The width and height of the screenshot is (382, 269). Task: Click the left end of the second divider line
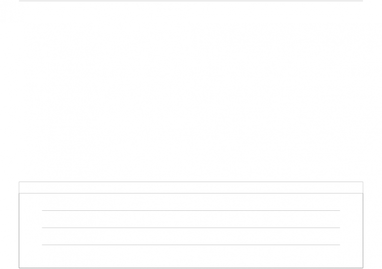click(x=43, y=228)
